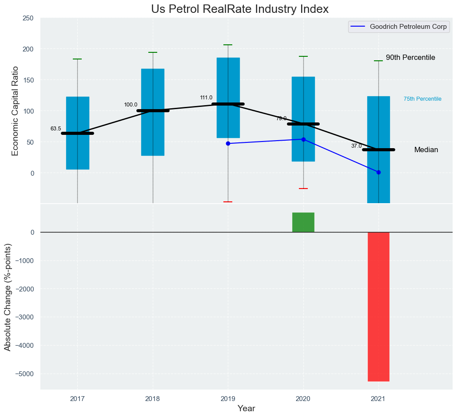Click the Goodrich blue data point at 2021
Image resolution: width=457 pixels, height=417 pixels.
pyautogui.click(x=378, y=173)
